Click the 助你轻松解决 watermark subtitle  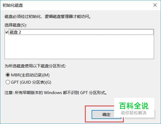pos(134,113)
